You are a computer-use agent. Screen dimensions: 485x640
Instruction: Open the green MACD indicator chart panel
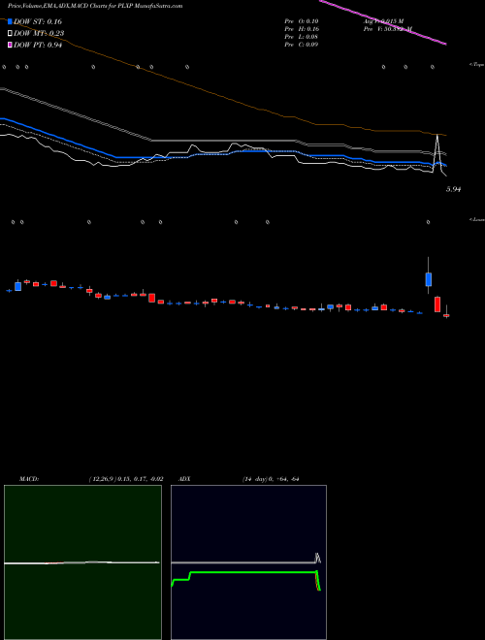coord(82,562)
